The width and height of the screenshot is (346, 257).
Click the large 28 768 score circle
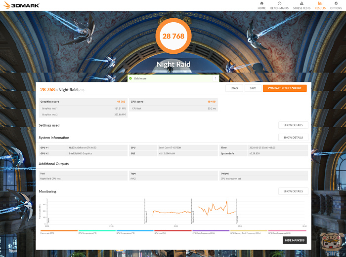(x=173, y=36)
